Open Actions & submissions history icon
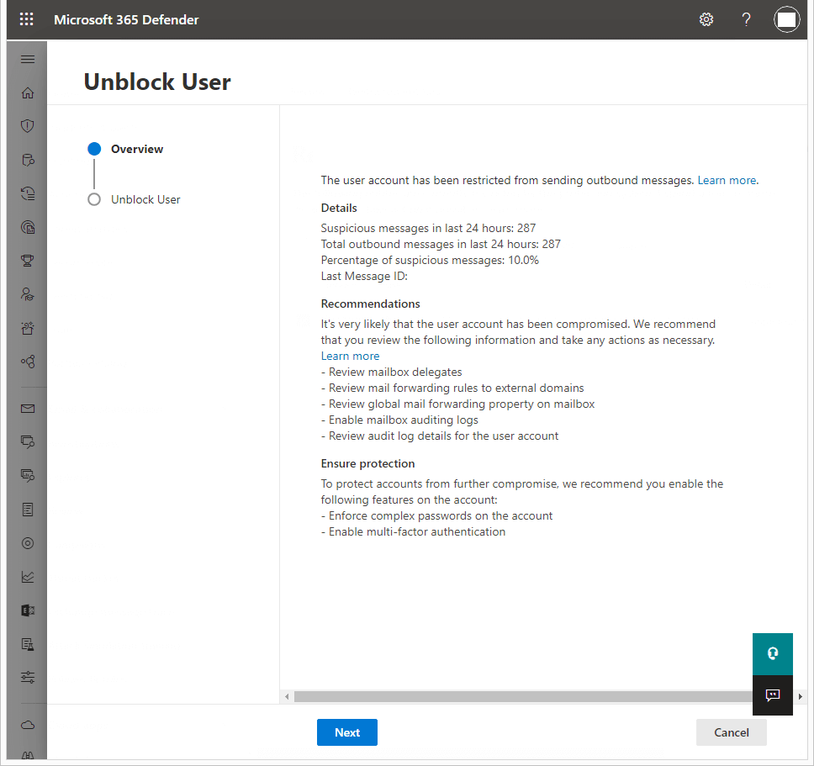 [x=28, y=193]
